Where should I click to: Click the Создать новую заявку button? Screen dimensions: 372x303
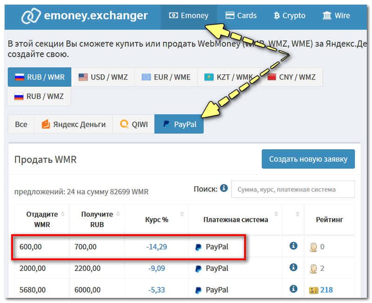[x=308, y=159]
